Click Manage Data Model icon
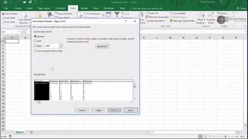The width and height of the screenshot is (248, 139). coord(171,20)
